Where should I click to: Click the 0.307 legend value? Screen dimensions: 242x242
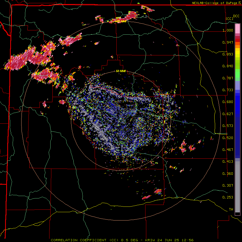pyautogui.click(x=228, y=186)
